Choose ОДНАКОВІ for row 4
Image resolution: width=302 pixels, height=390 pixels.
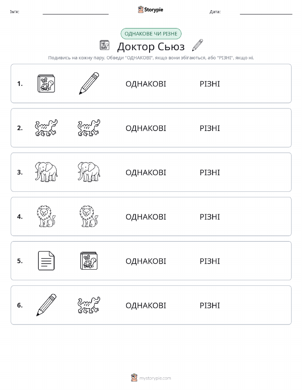click(x=146, y=217)
